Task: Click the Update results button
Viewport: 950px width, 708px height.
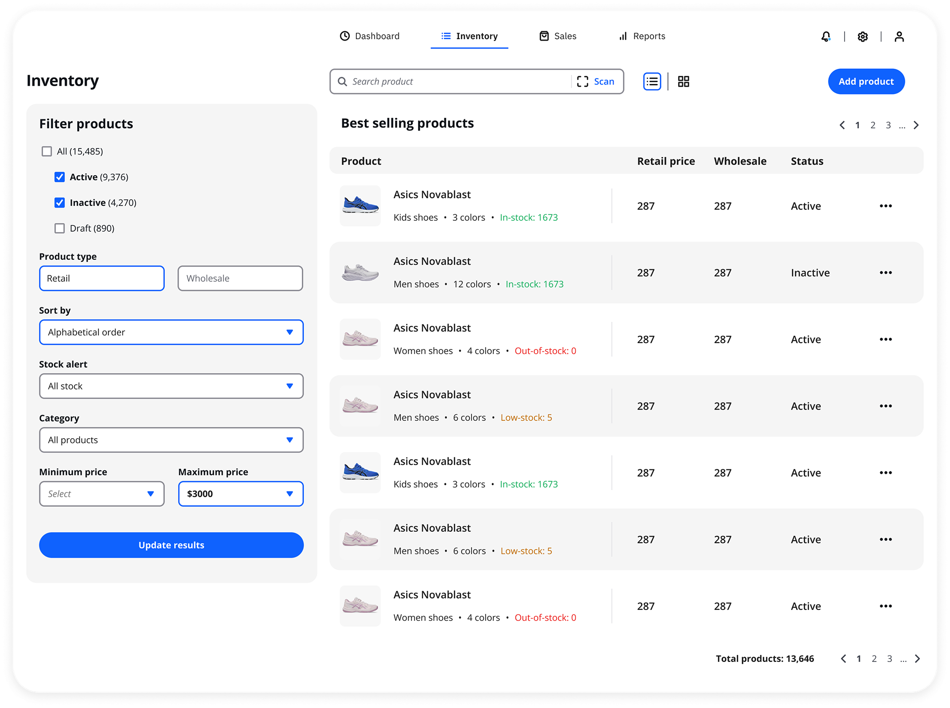Action: click(x=171, y=545)
